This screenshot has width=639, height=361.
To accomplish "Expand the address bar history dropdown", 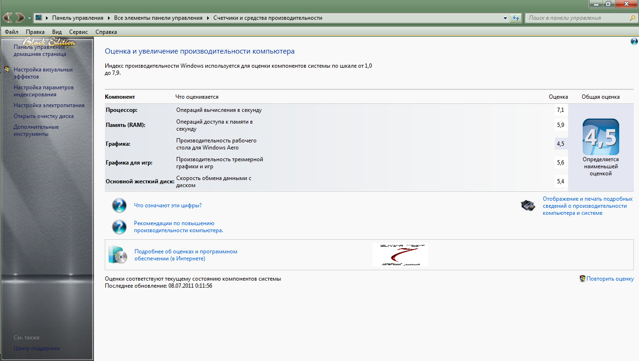I will [x=506, y=18].
